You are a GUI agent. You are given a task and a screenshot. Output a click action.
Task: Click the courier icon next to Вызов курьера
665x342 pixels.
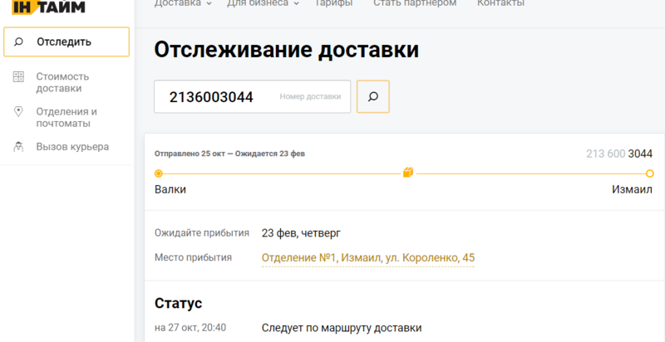point(18,147)
